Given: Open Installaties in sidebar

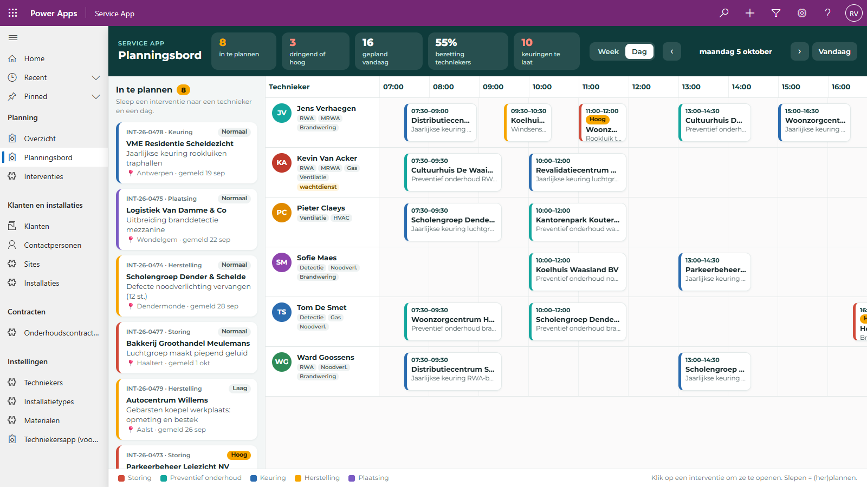Looking at the screenshot, I should coord(54,283).
